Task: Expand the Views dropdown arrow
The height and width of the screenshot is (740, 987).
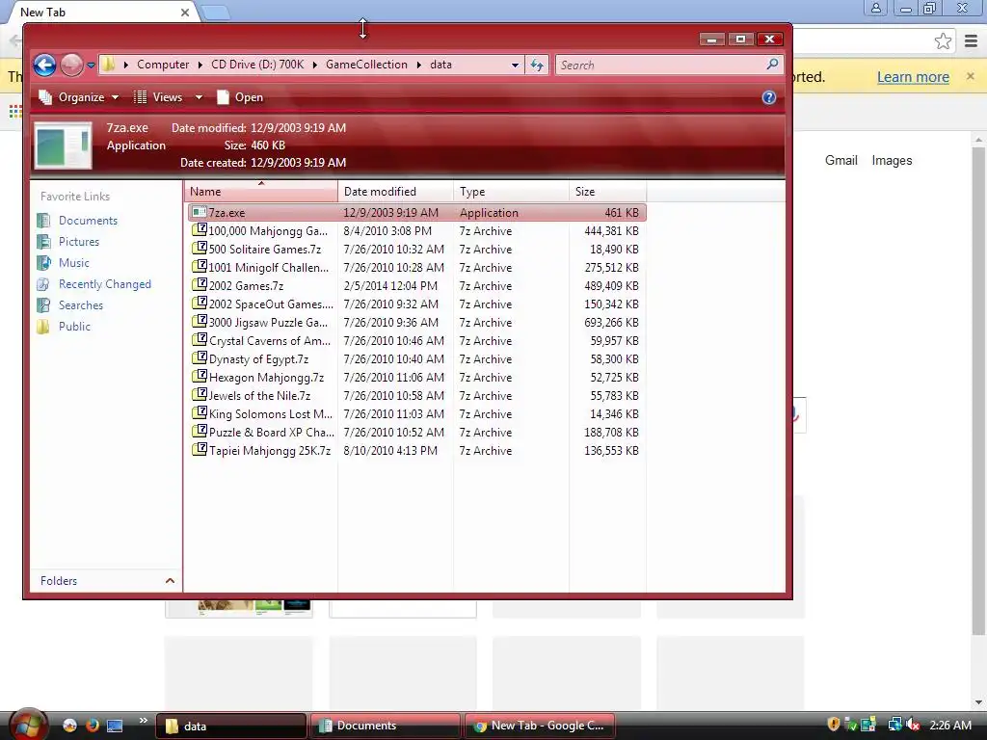Action: (x=199, y=97)
